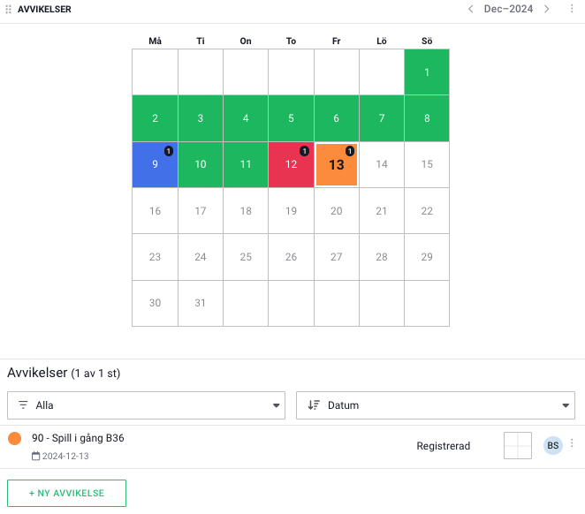Viewport: 585px width, 514px height.
Task: Click the BS user avatar
Action: point(553,446)
